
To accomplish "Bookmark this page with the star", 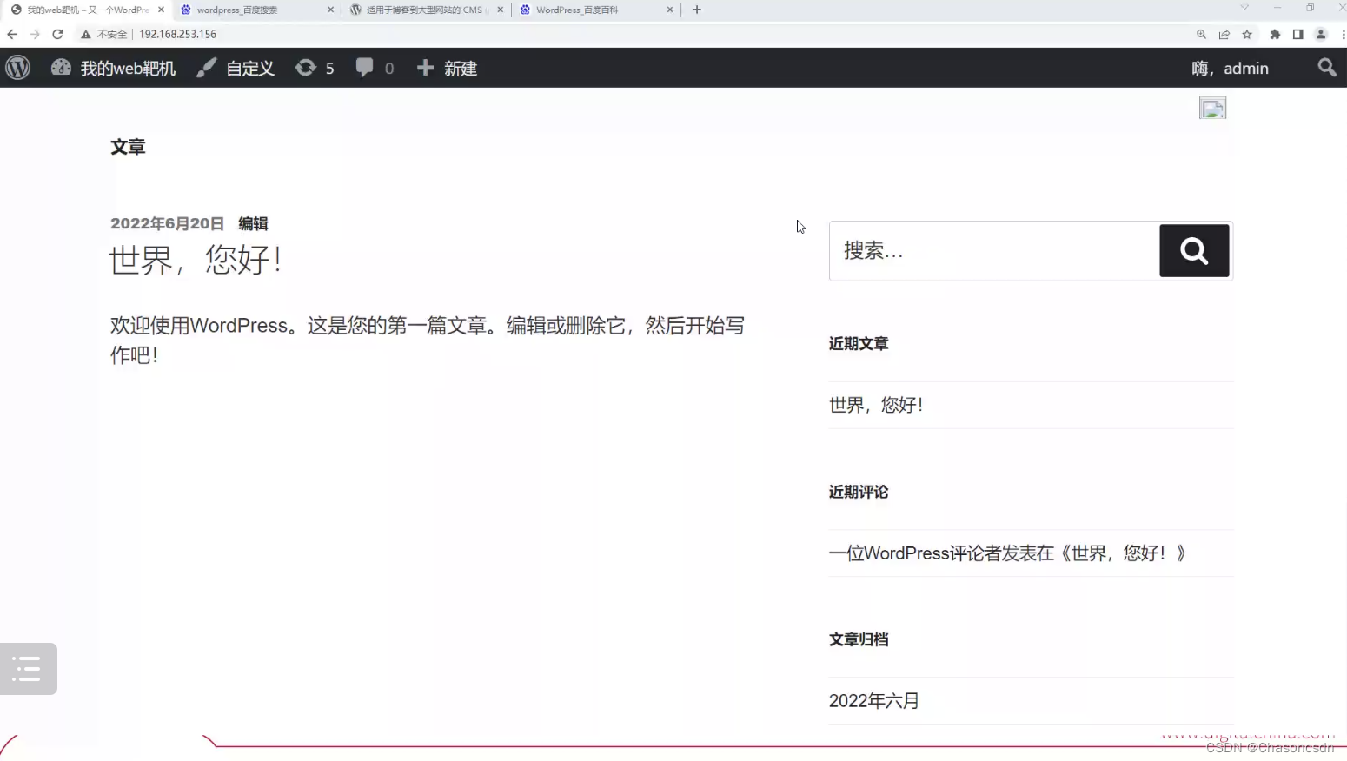I will [x=1247, y=34].
